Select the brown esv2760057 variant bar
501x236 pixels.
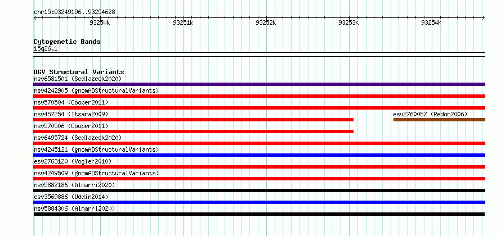point(439,120)
